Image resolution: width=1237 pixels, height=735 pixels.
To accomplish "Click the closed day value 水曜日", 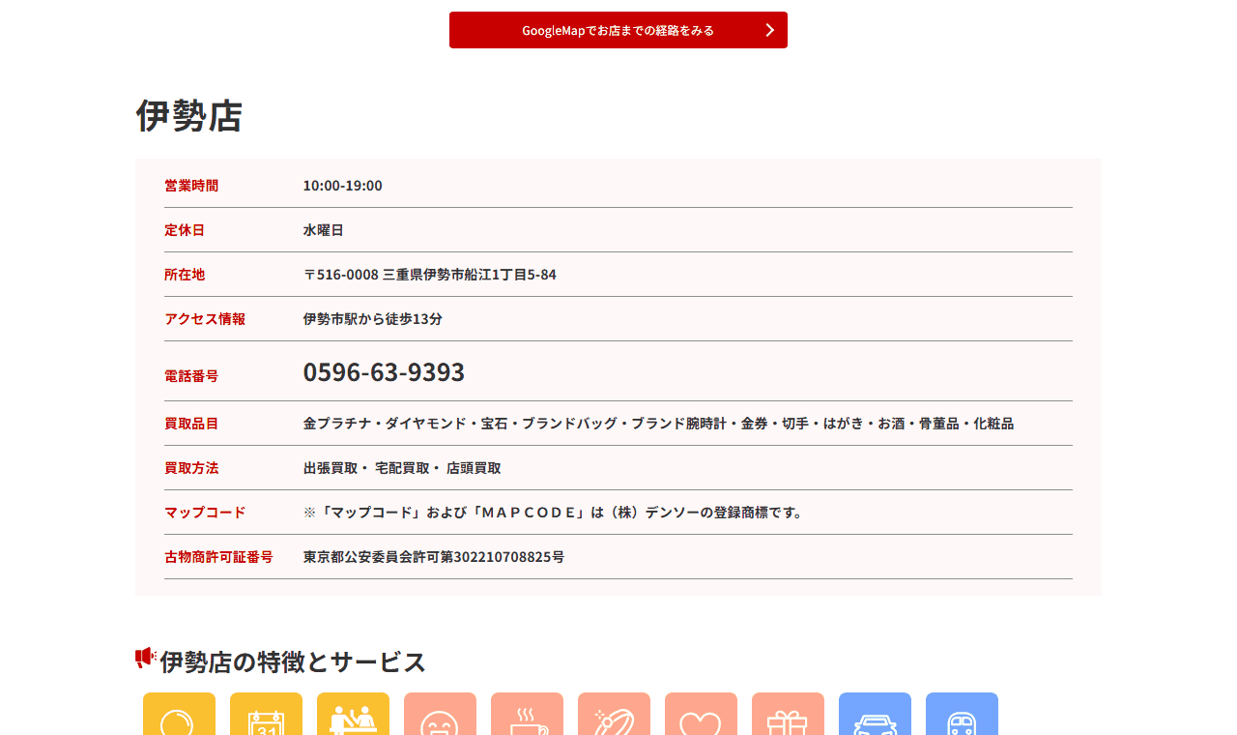I will tap(324, 230).
